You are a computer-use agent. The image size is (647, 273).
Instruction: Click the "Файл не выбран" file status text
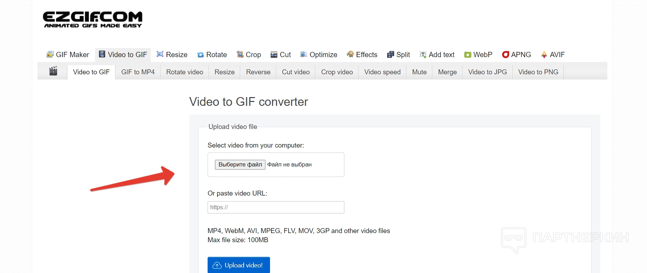(289, 164)
